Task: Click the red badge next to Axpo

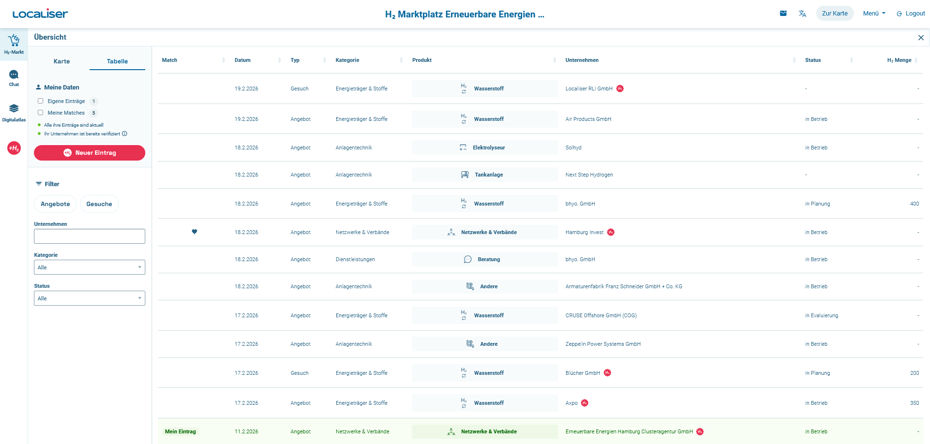Action: pyautogui.click(x=585, y=403)
